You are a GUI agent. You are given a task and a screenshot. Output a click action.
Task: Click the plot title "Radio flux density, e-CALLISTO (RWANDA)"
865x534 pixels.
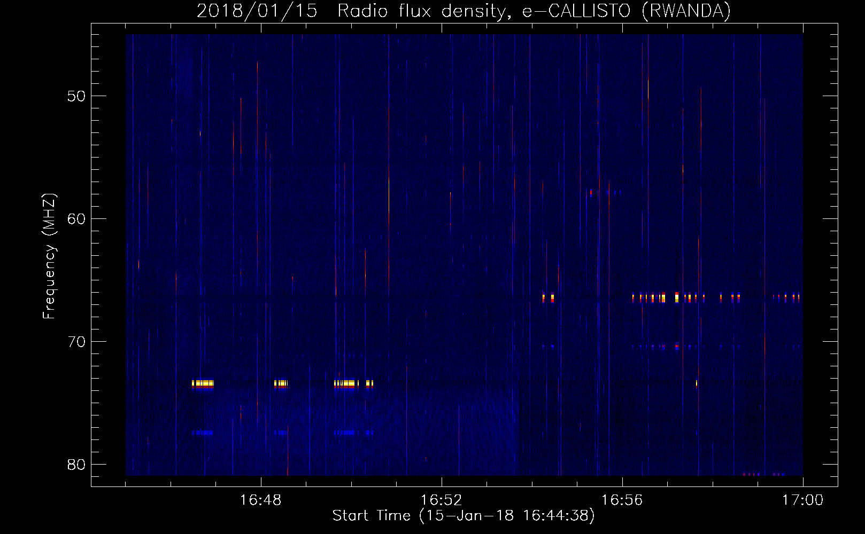[x=534, y=11]
